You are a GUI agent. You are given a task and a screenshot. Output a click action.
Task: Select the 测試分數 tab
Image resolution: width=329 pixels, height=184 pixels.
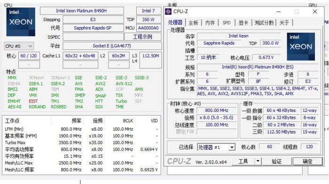(264, 22)
